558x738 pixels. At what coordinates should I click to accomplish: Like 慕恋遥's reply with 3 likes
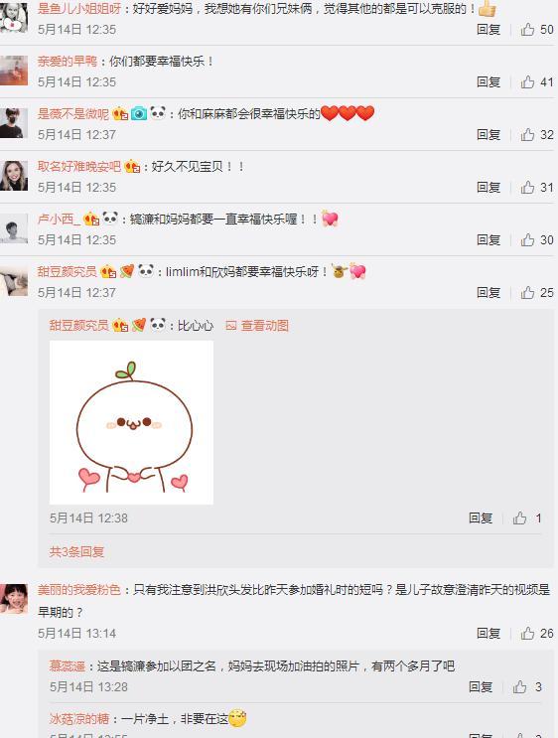519,687
